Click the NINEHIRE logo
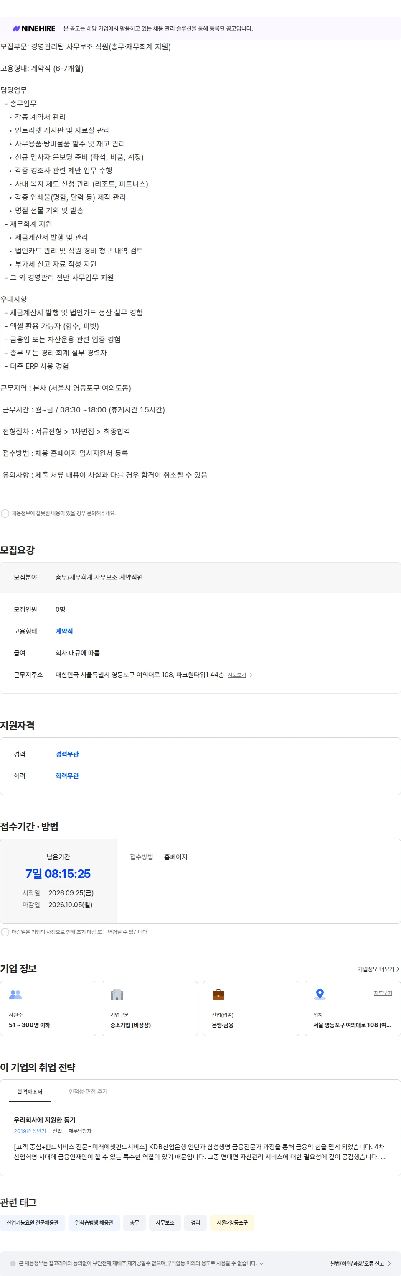This screenshot has width=401, height=1276. coord(34,29)
